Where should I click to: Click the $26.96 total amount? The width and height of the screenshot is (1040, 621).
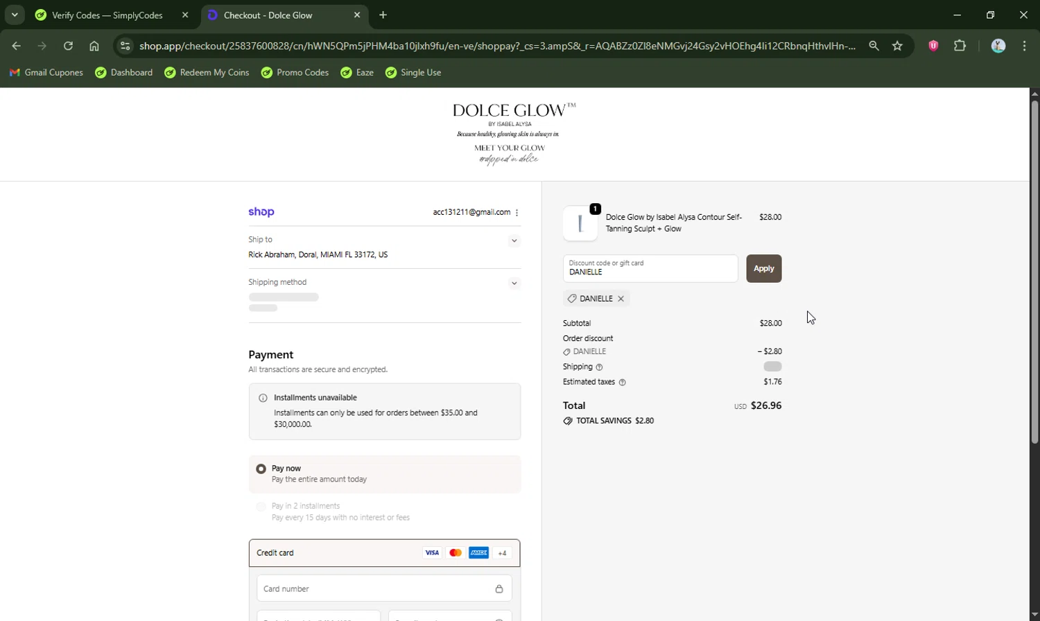766,405
